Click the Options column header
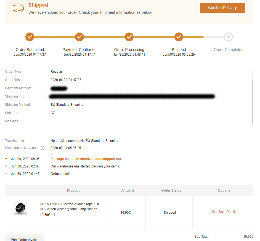 pyautogui.click(x=224, y=191)
